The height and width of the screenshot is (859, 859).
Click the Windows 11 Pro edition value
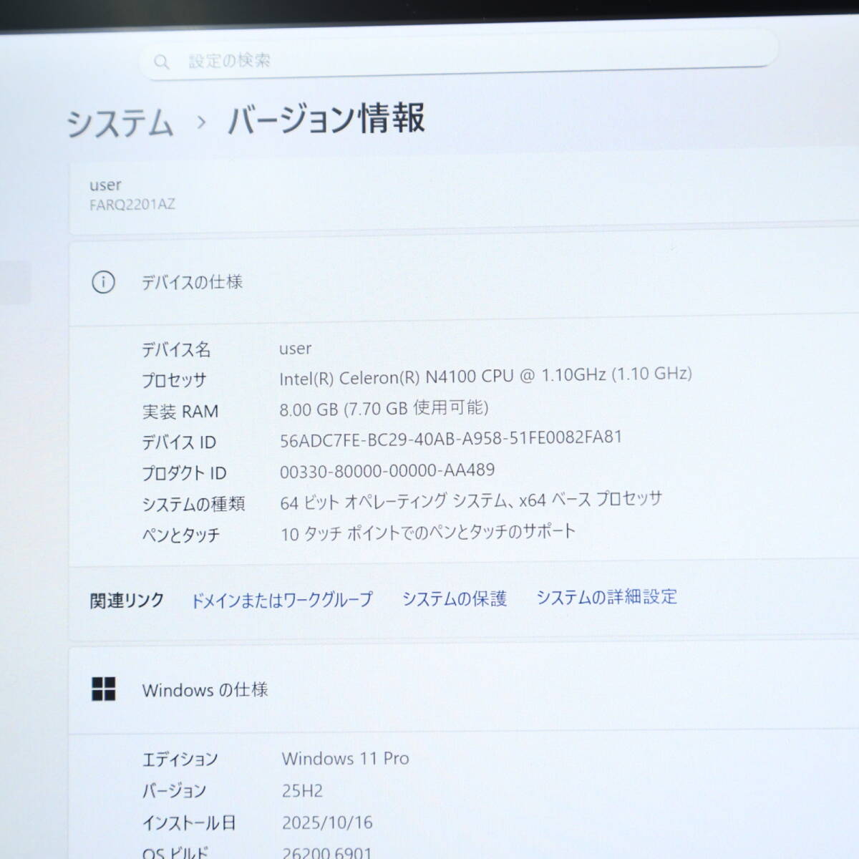tap(346, 758)
